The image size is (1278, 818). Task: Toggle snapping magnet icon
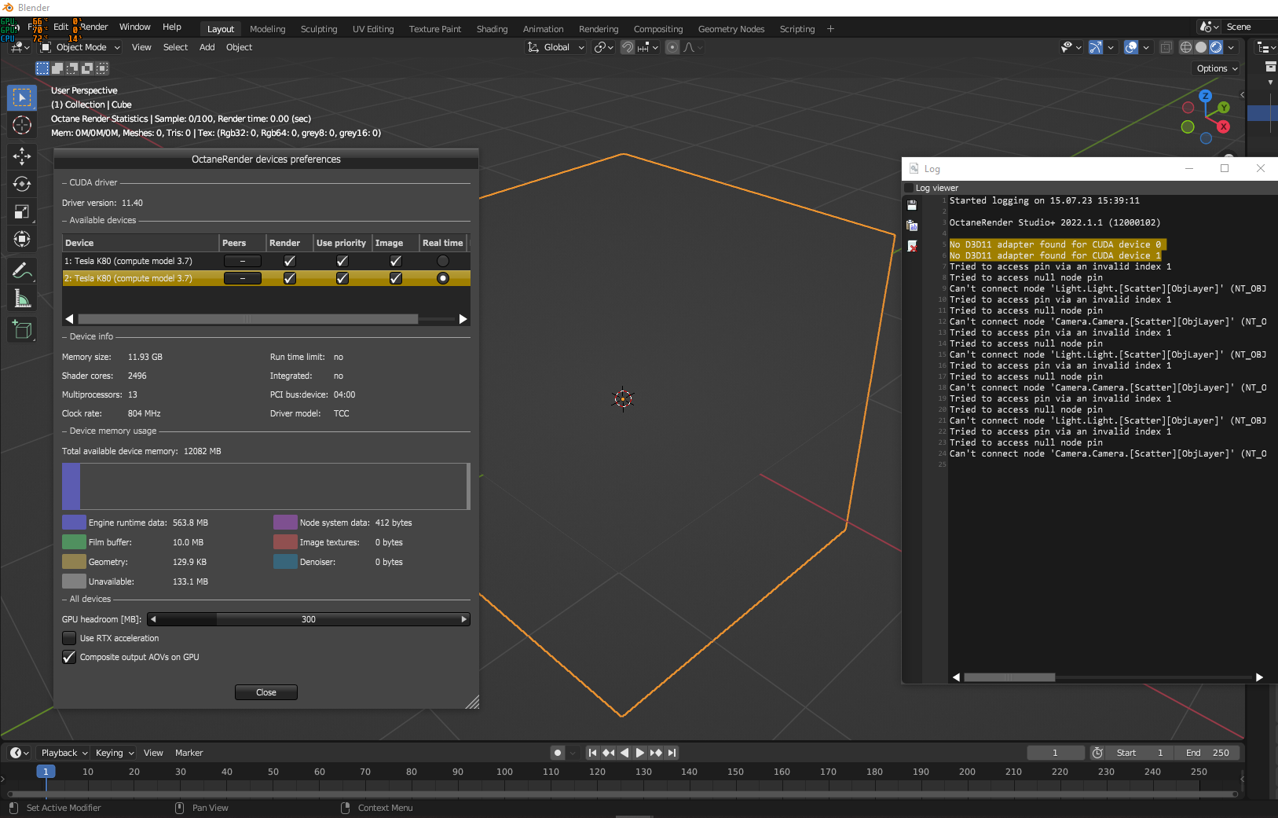pos(628,47)
